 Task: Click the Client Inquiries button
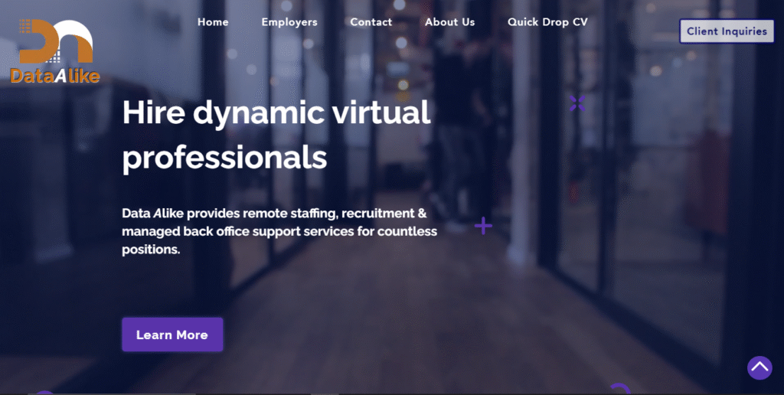click(x=727, y=31)
